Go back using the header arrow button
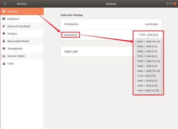 (5, 4)
